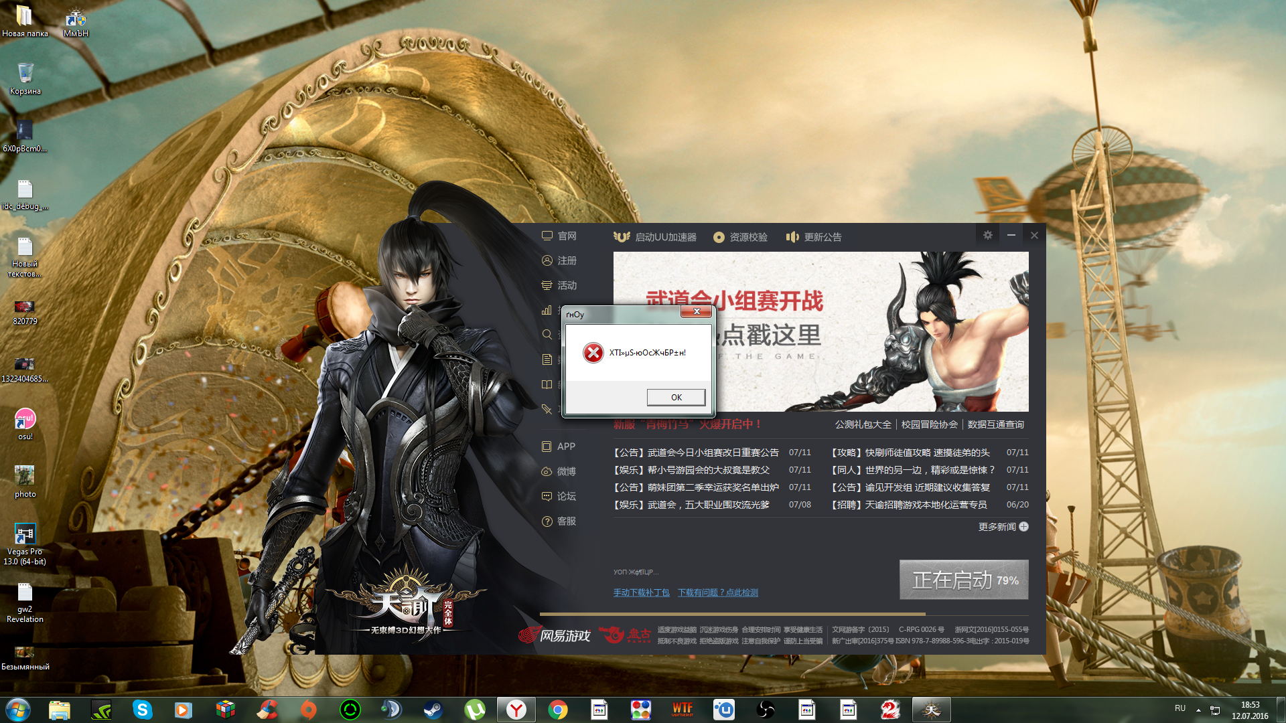Open launcher settings gear icon
This screenshot has height=723, width=1286.
point(987,235)
